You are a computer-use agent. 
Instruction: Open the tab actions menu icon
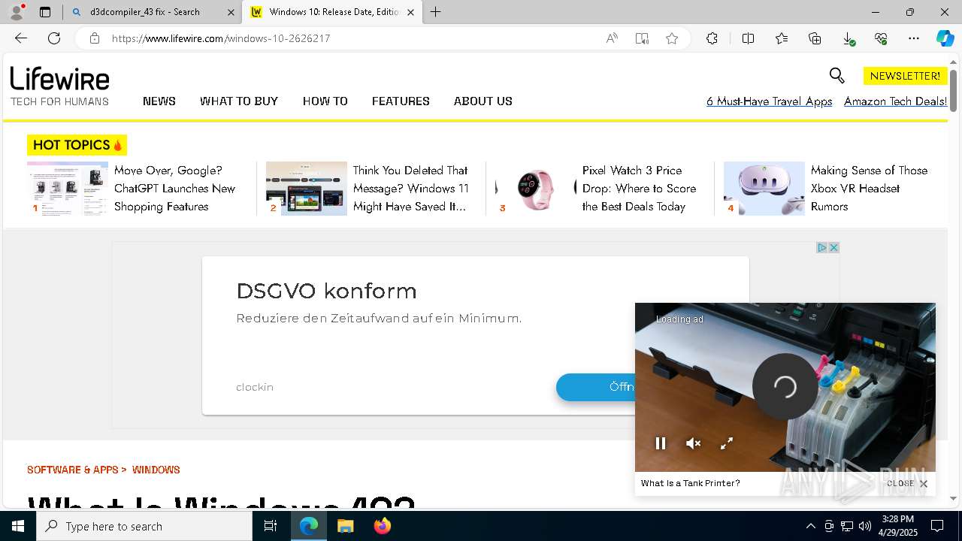point(45,12)
